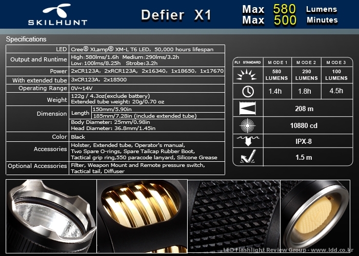359x256 pixels.
Task: Click the Head Diameter text
Action: 113,128
